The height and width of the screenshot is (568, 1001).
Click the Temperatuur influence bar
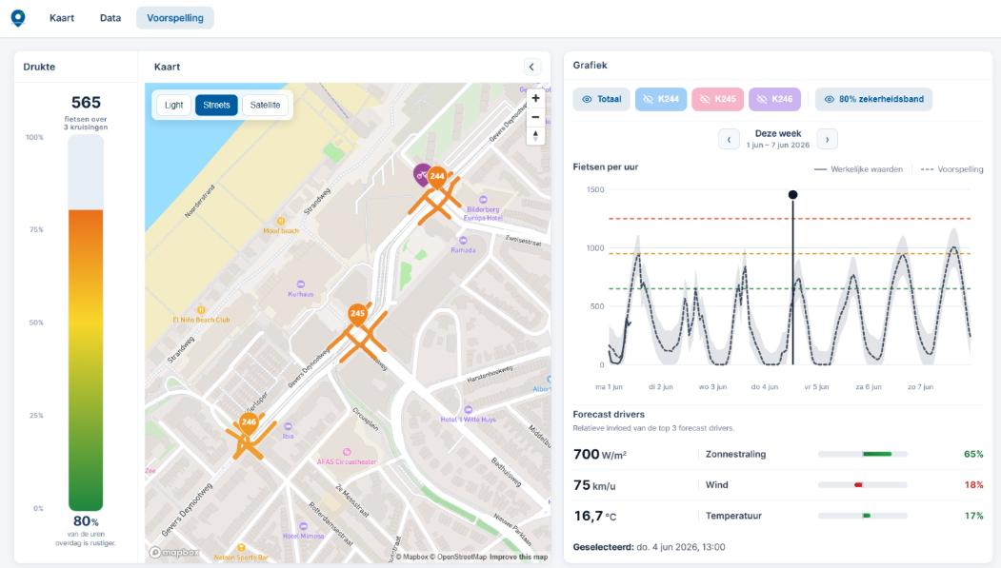tap(863, 516)
